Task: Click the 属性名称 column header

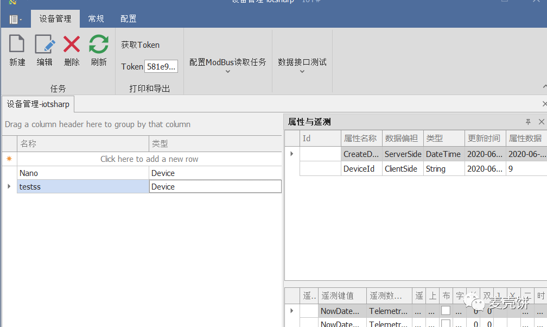Action: [x=361, y=139]
